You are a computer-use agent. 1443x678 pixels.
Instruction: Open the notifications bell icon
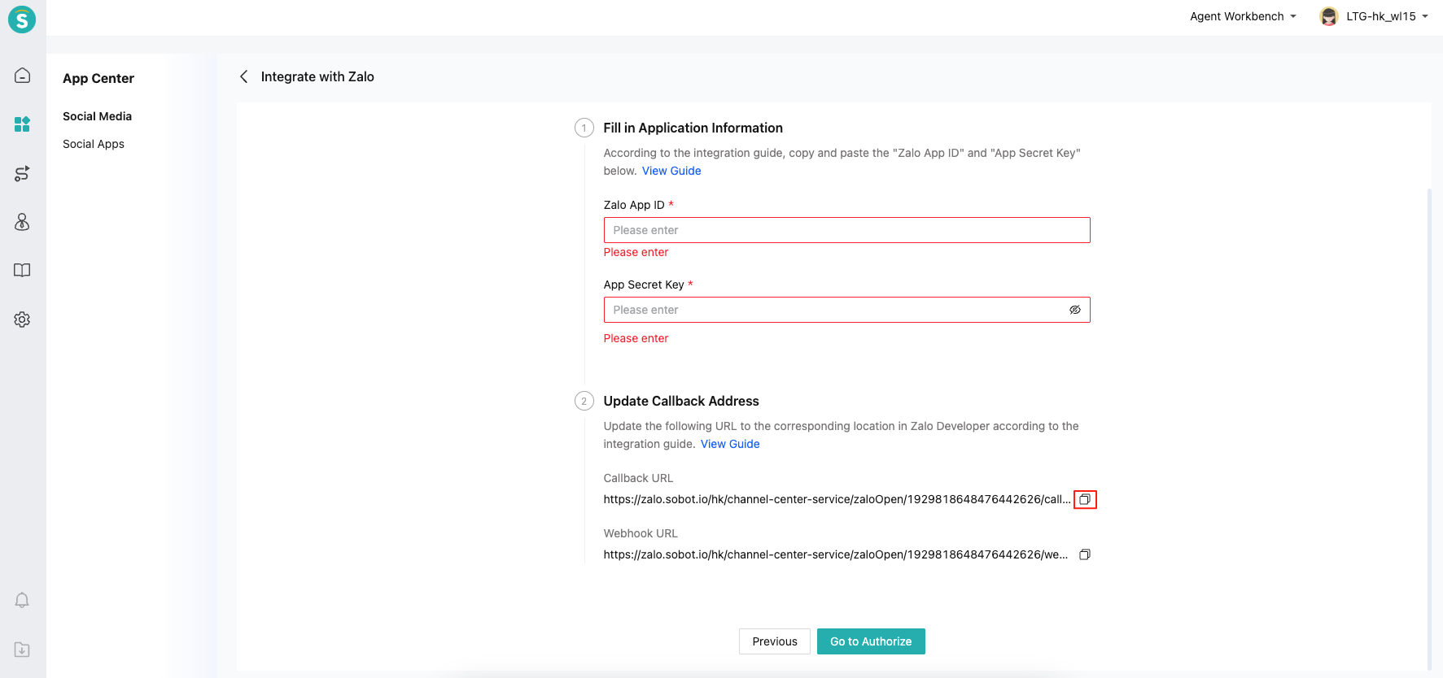pos(22,600)
